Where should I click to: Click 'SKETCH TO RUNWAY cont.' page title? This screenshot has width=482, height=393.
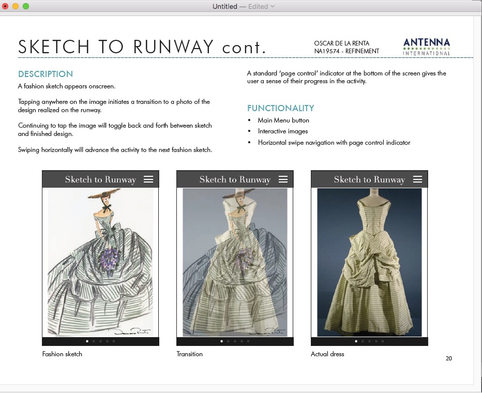pyautogui.click(x=142, y=47)
